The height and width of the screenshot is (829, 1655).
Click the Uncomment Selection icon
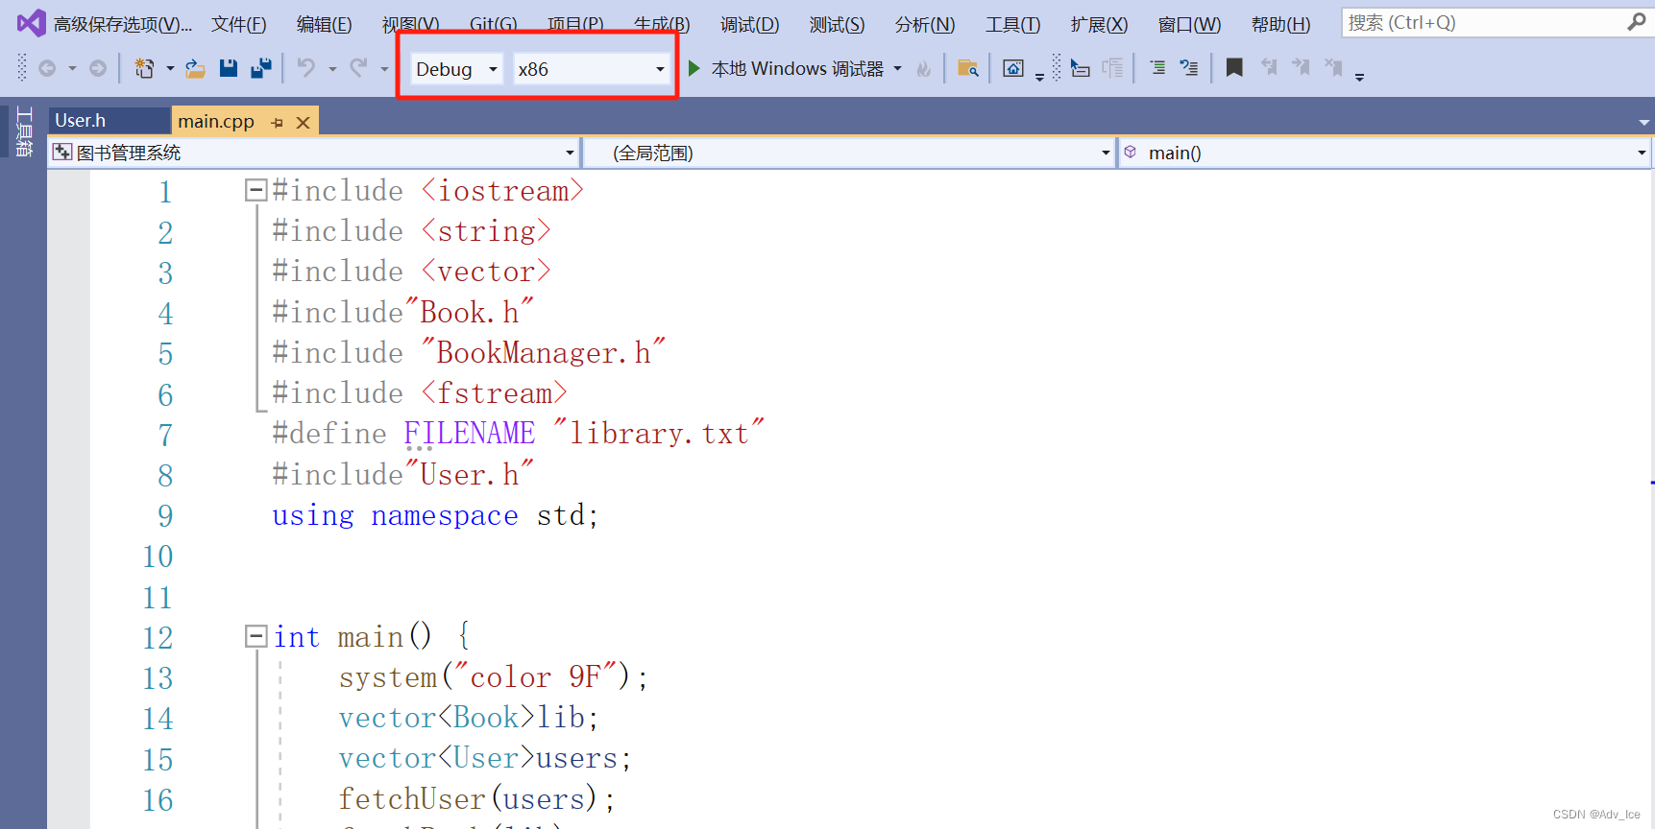pos(1189,68)
